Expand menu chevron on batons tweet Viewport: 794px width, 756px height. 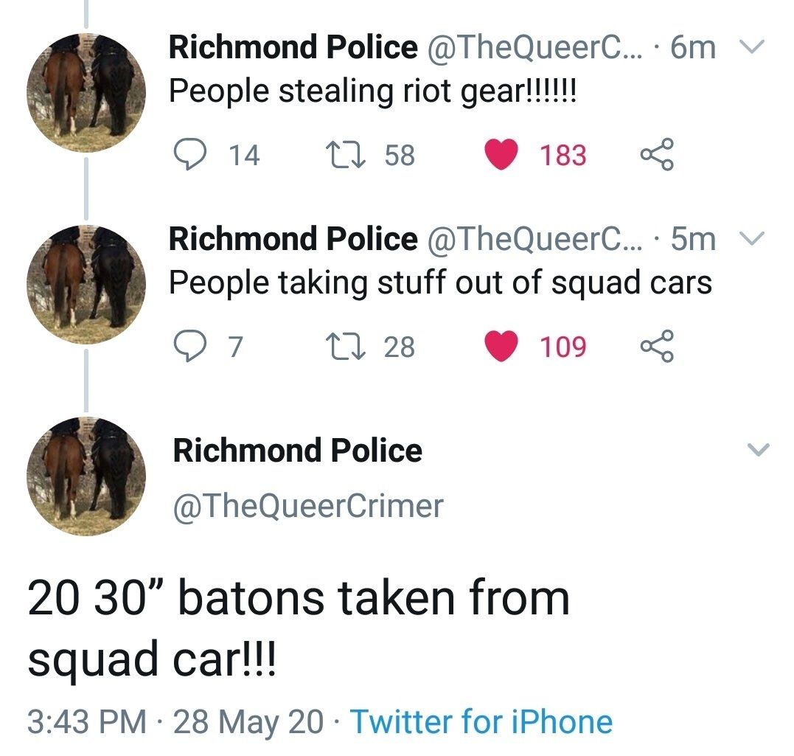[759, 449]
